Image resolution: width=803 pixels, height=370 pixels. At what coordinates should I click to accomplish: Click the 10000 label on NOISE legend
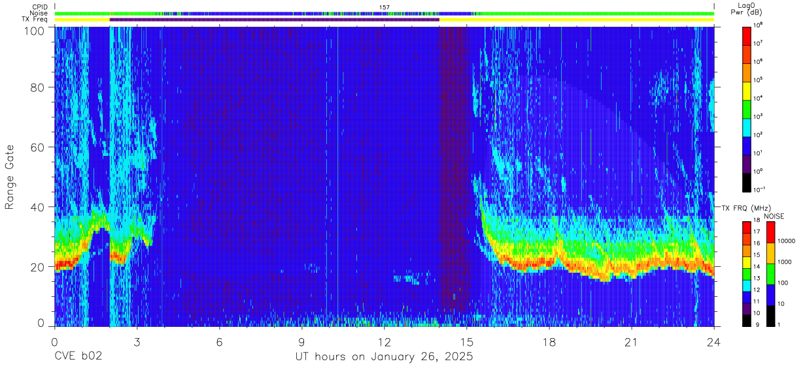click(x=787, y=241)
